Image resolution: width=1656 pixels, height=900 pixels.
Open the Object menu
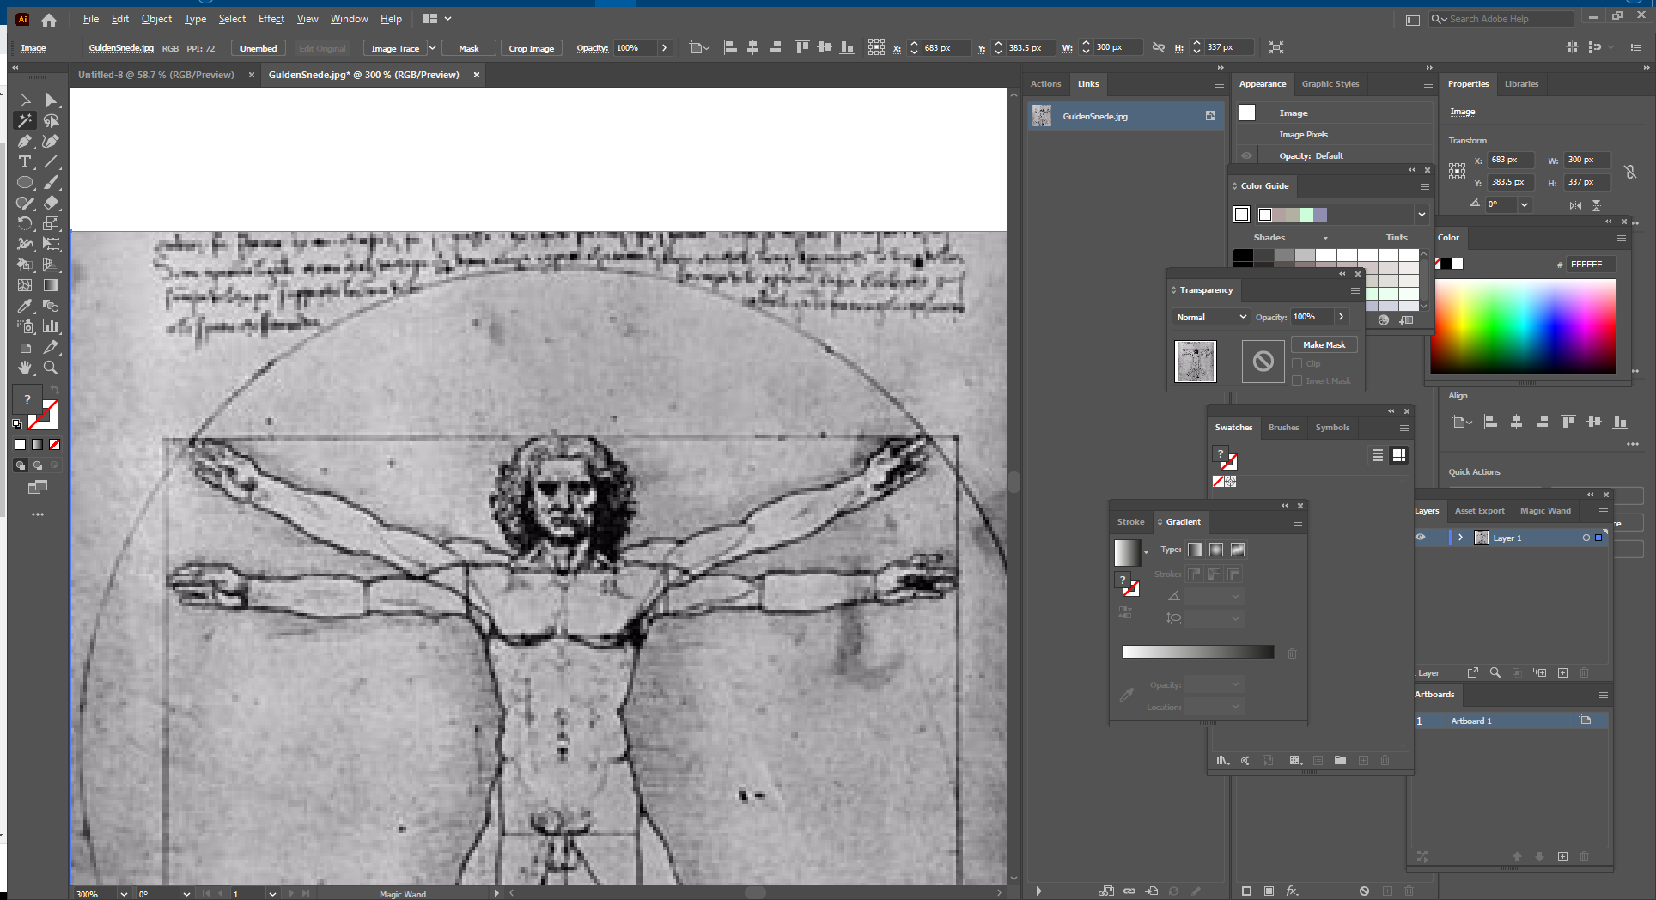(x=156, y=19)
